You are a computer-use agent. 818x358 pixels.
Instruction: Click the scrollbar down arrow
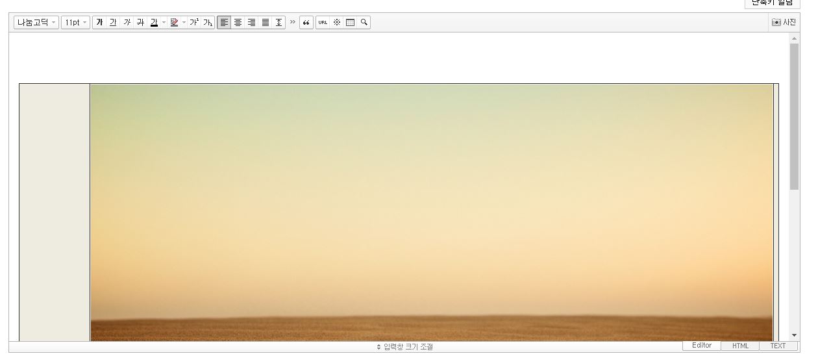tap(794, 335)
